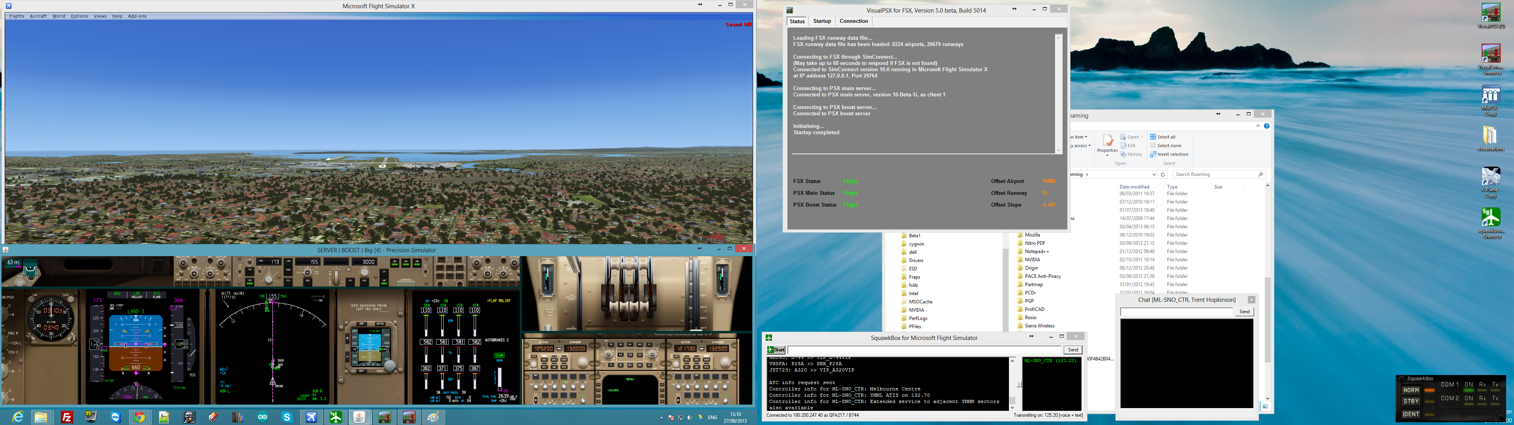Open Flights menu in Flight Simulator X

pyautogui.click(x=17, y=17)
